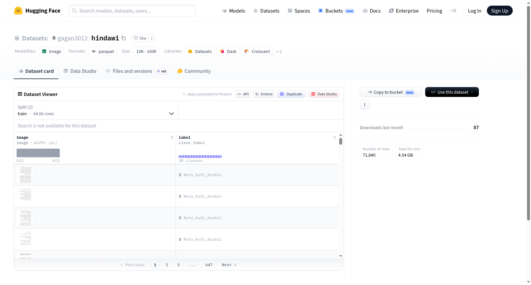Open the Spaces page

pos(299,11)
